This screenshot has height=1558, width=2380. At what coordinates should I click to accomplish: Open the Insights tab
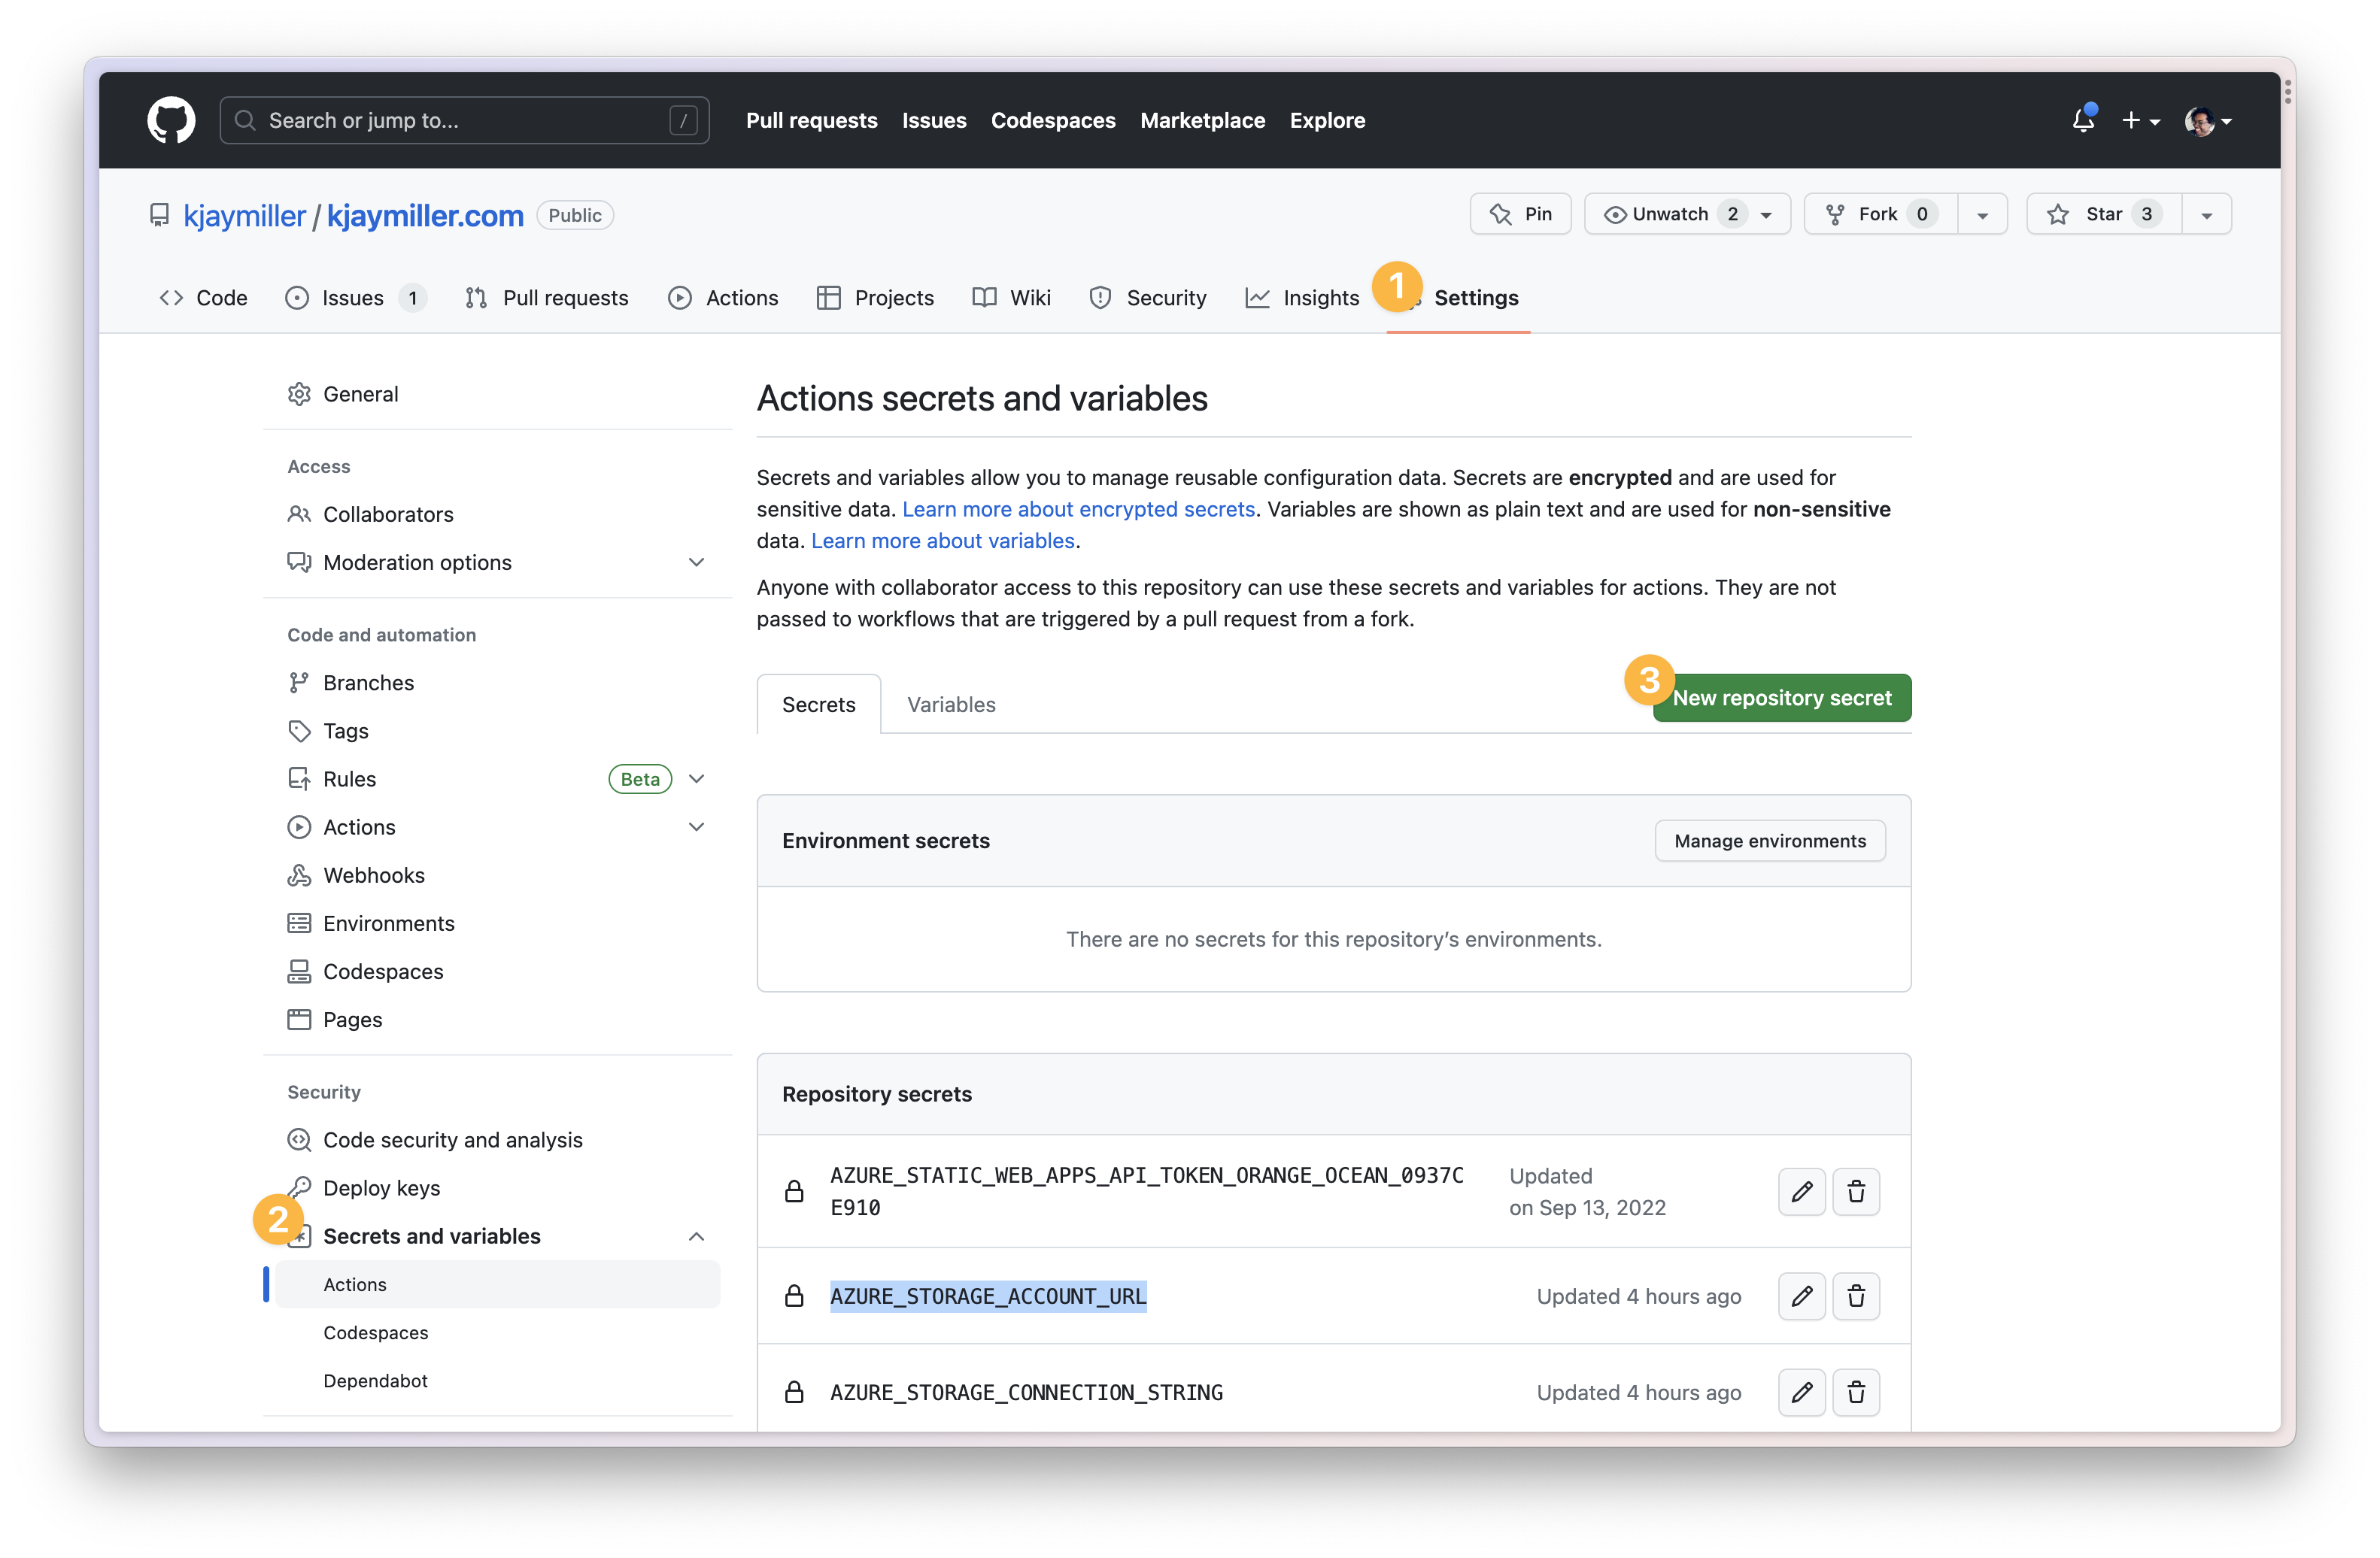[1302, 298]
